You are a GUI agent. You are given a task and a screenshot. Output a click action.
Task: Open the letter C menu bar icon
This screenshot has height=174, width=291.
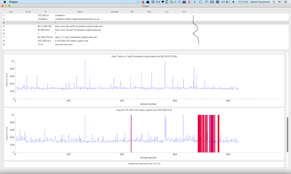[167, 2]
